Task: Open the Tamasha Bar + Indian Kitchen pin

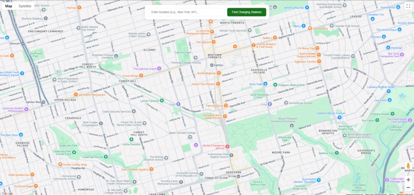Action: pos(225,116)
